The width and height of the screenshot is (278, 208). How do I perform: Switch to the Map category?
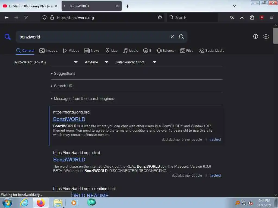(112, 51)
